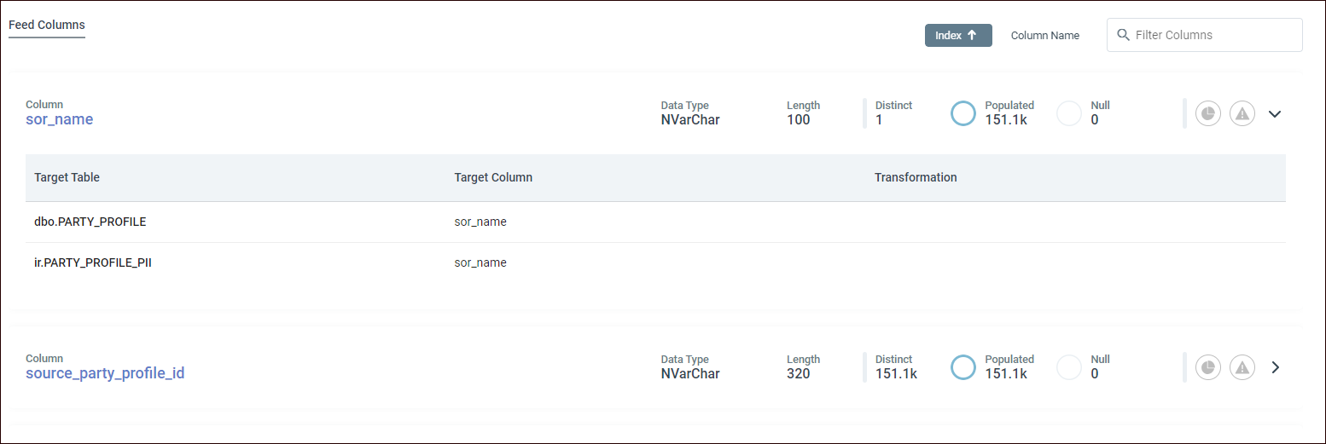
Task: Expand the source_party_profile_id column details
Action: point(1275,367)
